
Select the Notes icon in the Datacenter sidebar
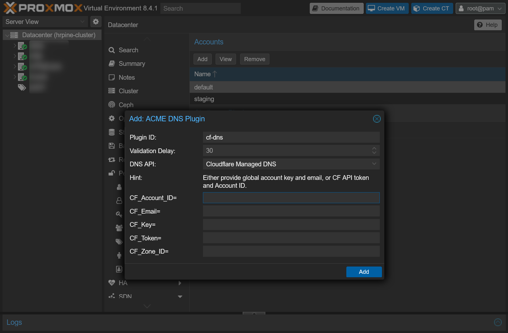tap(112, 77)
